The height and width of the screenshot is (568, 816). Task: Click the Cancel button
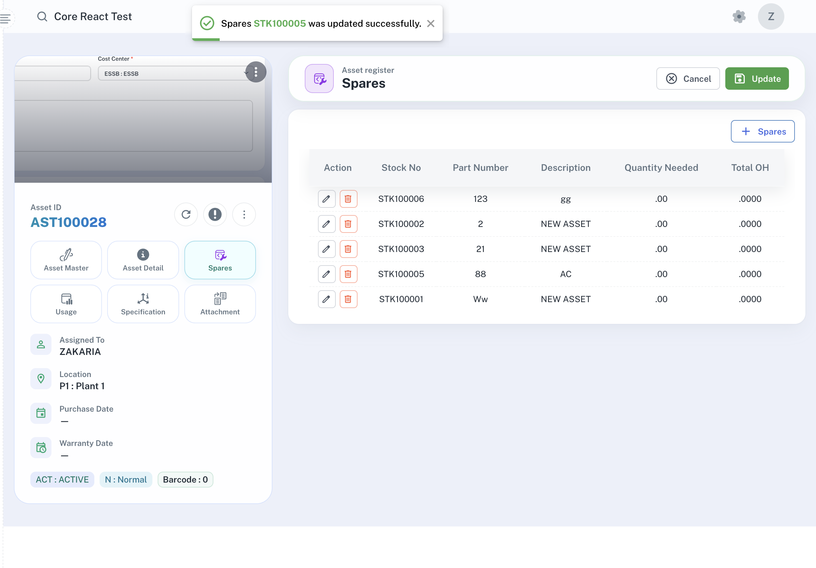(x=688, y=79)
